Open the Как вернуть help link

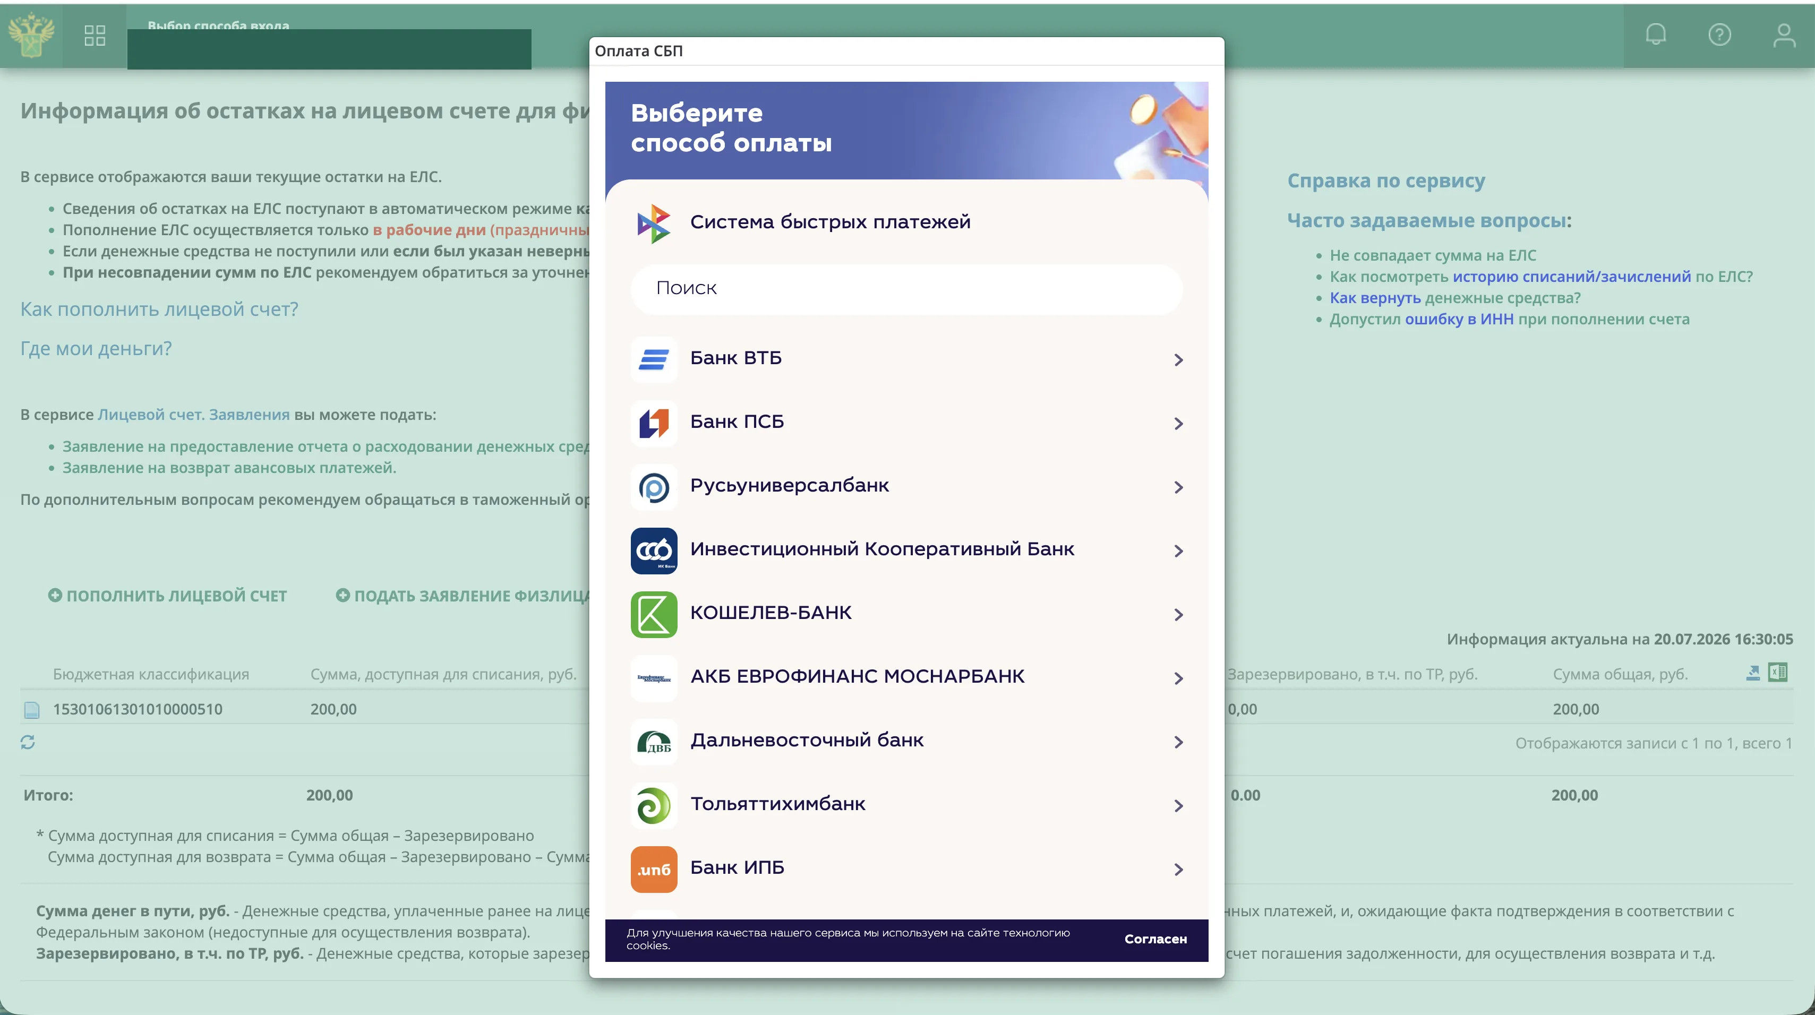1375,298
